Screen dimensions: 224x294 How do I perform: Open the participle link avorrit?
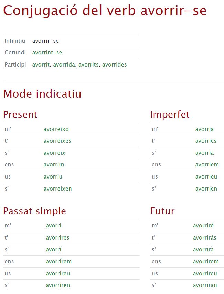[41, 64]
